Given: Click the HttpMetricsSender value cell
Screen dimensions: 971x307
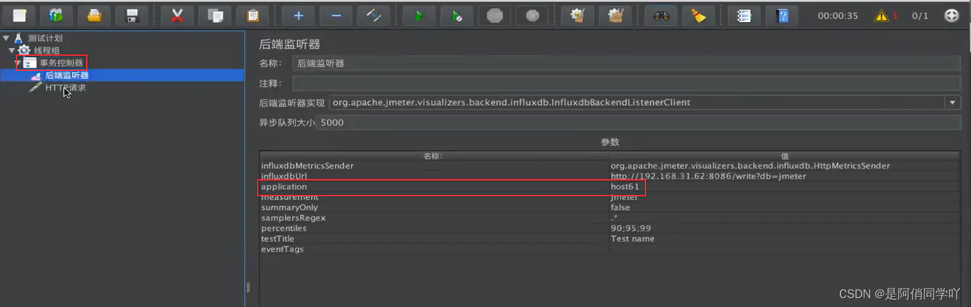Looking at the screenshot, I should [x=785, y=166].
